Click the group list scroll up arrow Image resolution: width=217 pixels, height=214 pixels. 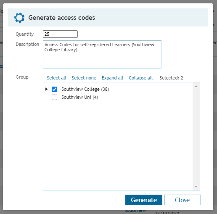196,86
